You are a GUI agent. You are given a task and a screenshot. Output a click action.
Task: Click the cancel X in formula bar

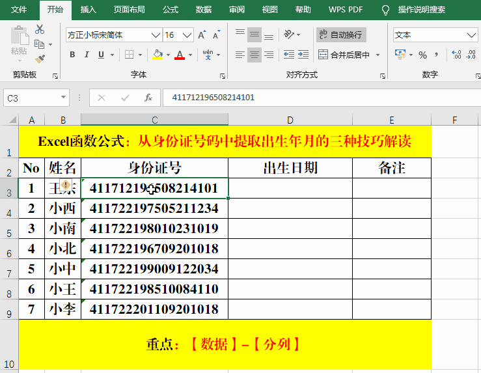pyautogui.click(x=102, y=98)
